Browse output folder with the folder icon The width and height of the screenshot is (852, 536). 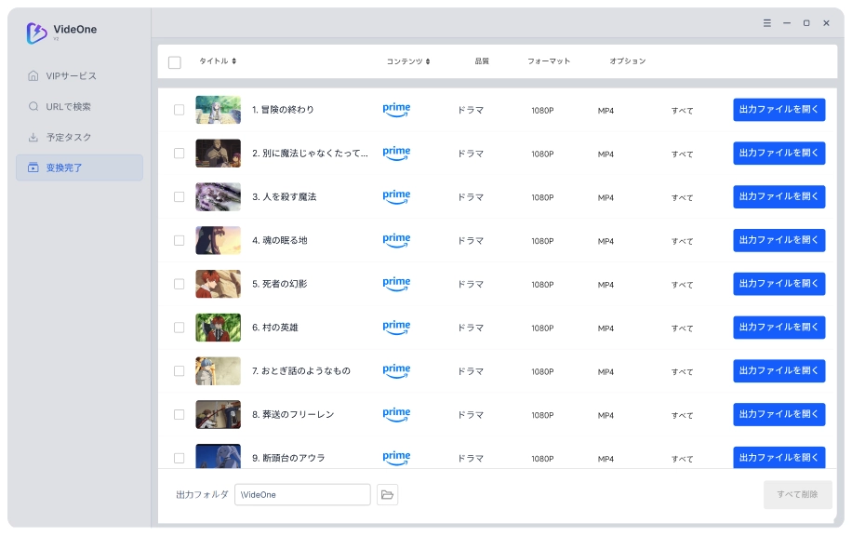pos(387,495)
